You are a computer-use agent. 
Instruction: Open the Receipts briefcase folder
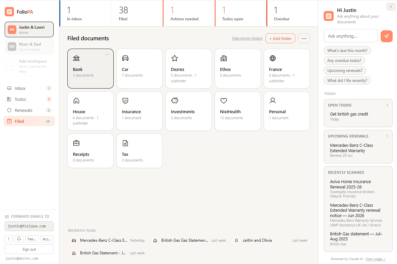pyautogui.click(x=90, y=151)
